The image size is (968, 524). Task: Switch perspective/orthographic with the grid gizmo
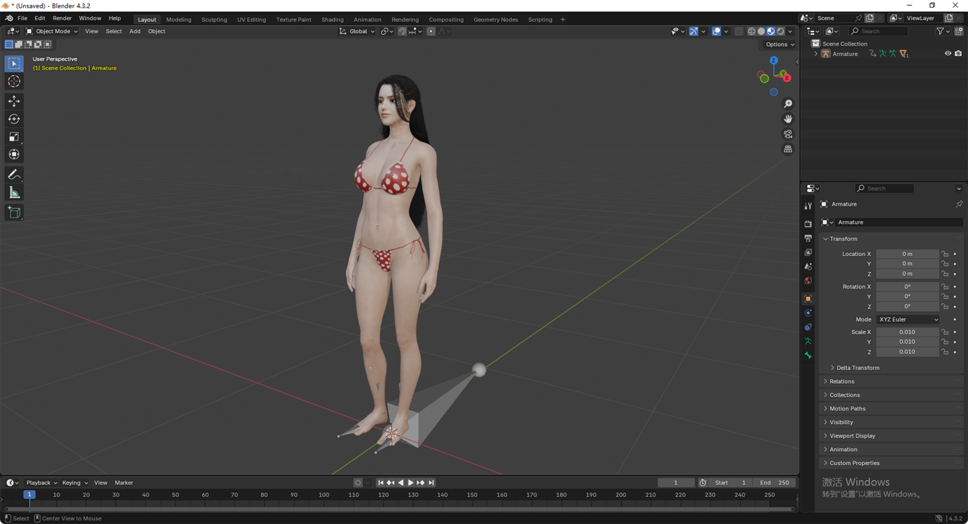tap(788, 149)
